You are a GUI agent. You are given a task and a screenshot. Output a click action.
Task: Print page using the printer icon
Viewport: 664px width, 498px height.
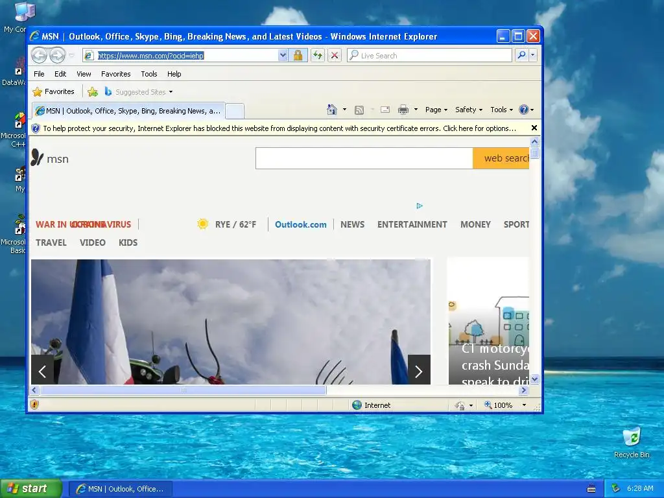[x=403, y=110]
